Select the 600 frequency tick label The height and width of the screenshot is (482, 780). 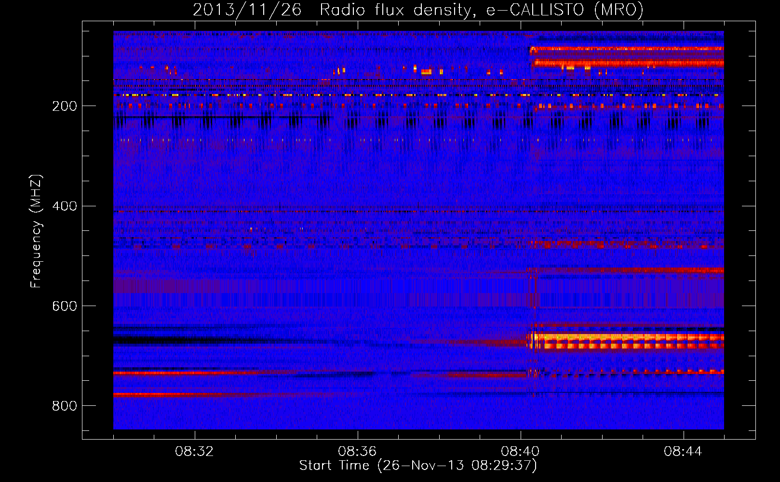point(65,306)
